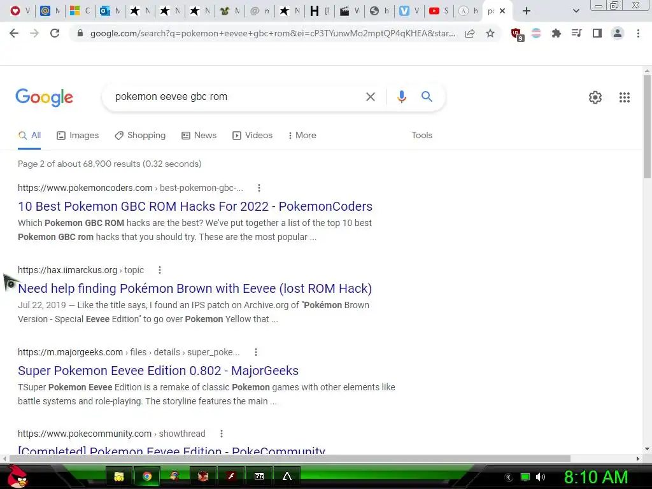The width and height of the screenshot is (652, 489).
Task: Click the hax.iimarckus.org URL text
Action: pyautogui.click(x=67, y=270)
